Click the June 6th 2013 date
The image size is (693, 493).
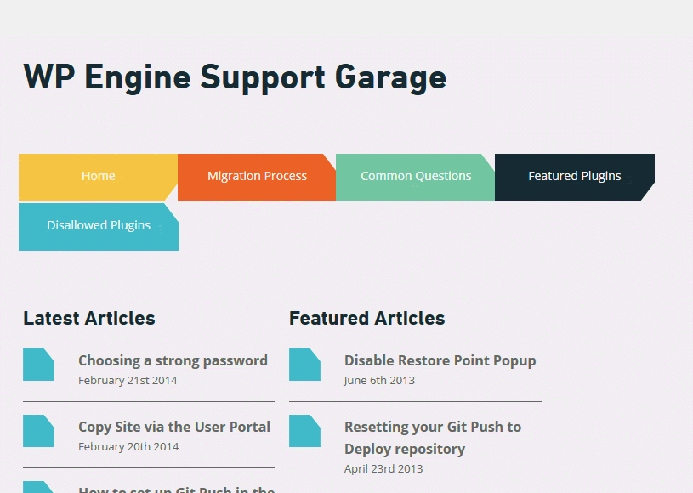(379, 380)
